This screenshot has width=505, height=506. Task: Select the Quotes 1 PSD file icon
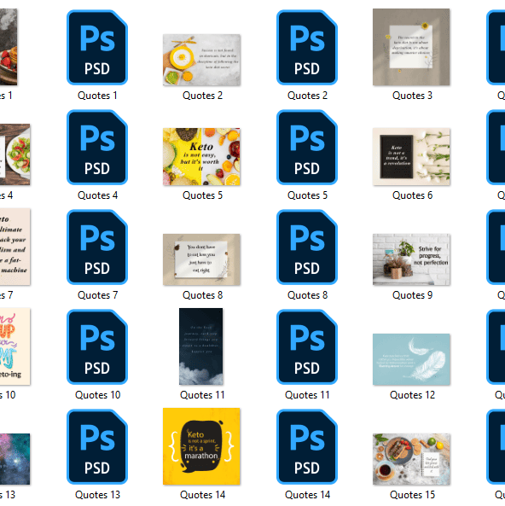point(97,48)
